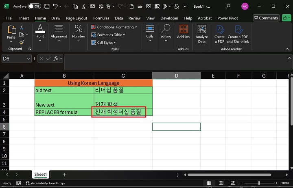Click Accessibility: Good to go status

[45, 183]
